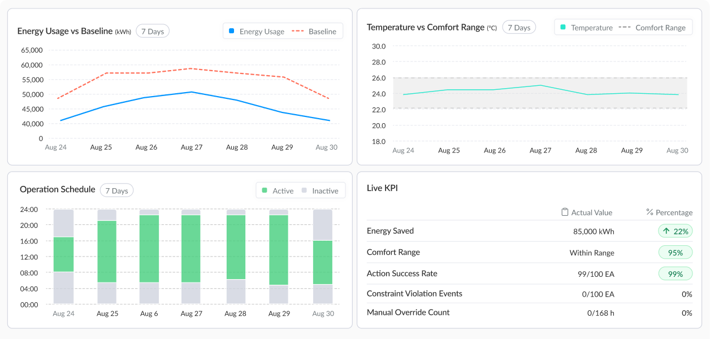Click the percent icon beside Percentage header

tap(650, 212)
